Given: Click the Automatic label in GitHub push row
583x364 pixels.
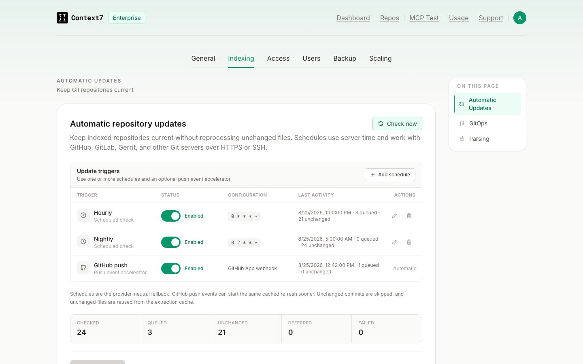Looking at the screenshot, I should coord(404,269).
